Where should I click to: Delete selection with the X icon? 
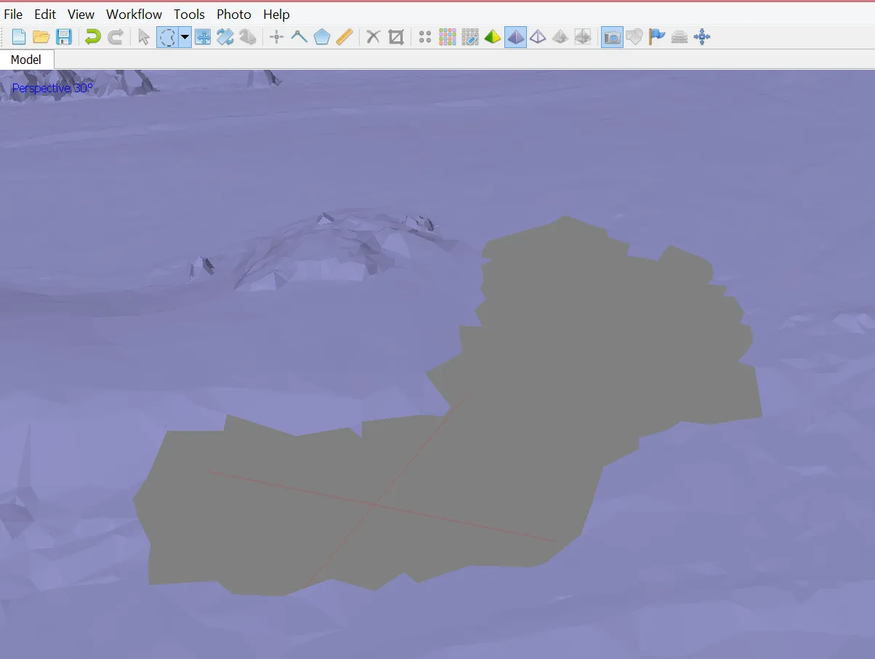coord(373,37)
